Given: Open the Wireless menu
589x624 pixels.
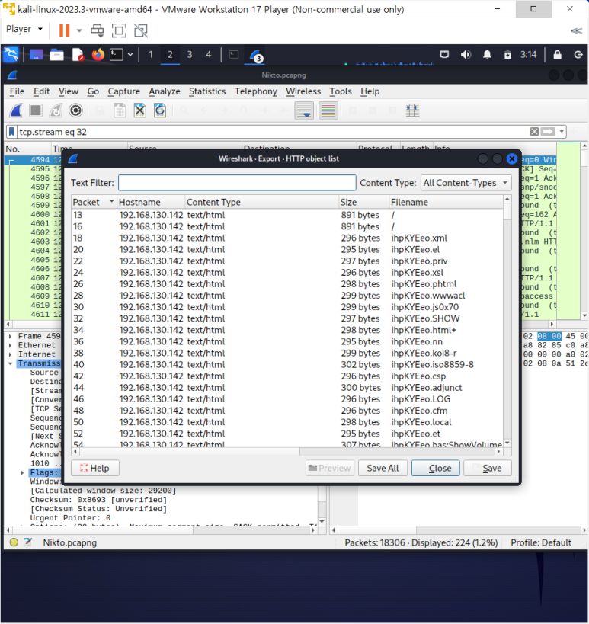Looking at the screenshot, I should click(303, 91).
